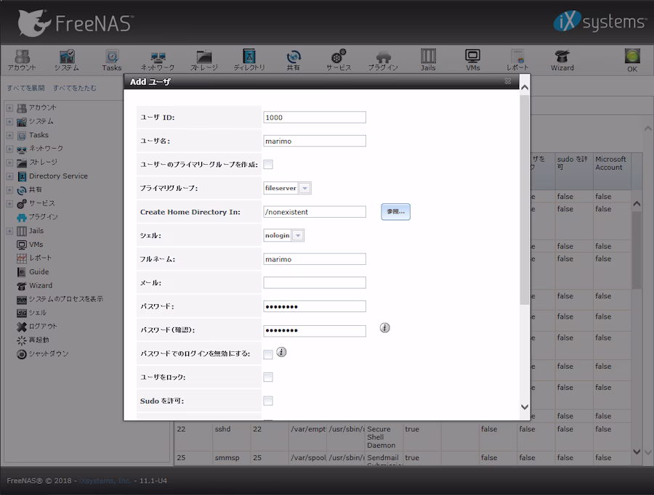This screenshot has height=495, width=654.
Task: Click ユーザ名 input field
Action: tap(315, 141)
